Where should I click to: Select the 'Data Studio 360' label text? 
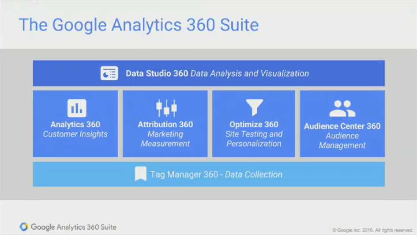point(157,73)
